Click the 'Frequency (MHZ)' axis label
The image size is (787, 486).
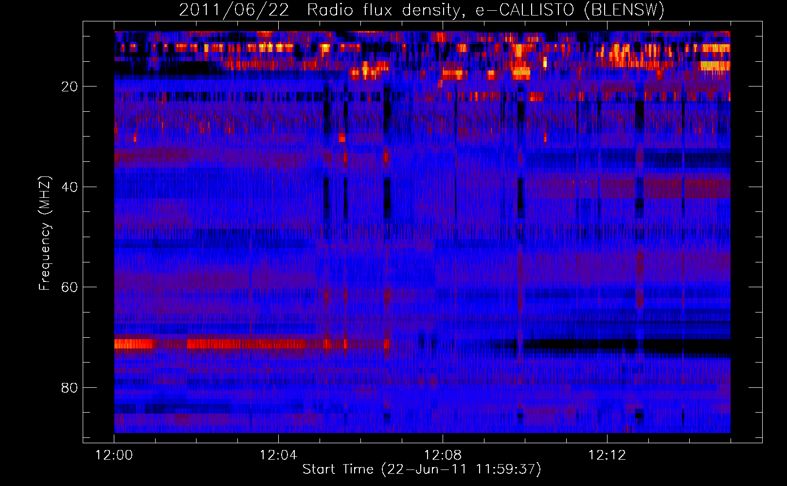tap(45, 233)
